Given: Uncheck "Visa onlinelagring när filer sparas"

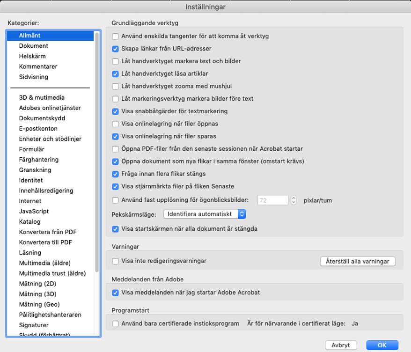Looking at the screenshot, I should pyautogui.click(x=115, y=137).
